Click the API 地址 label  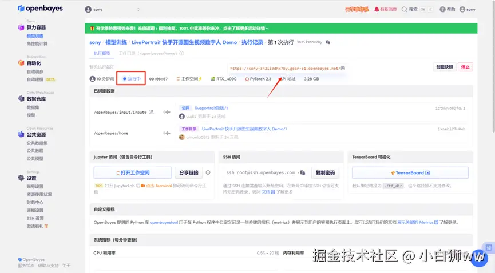click(288, 79)
